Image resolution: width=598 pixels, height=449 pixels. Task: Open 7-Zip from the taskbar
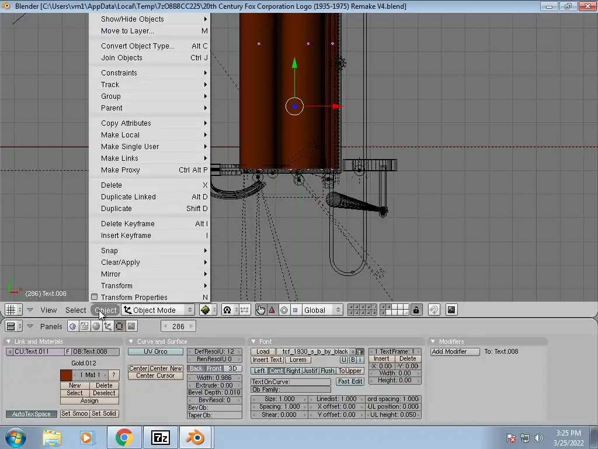click(x=160, y=437)
